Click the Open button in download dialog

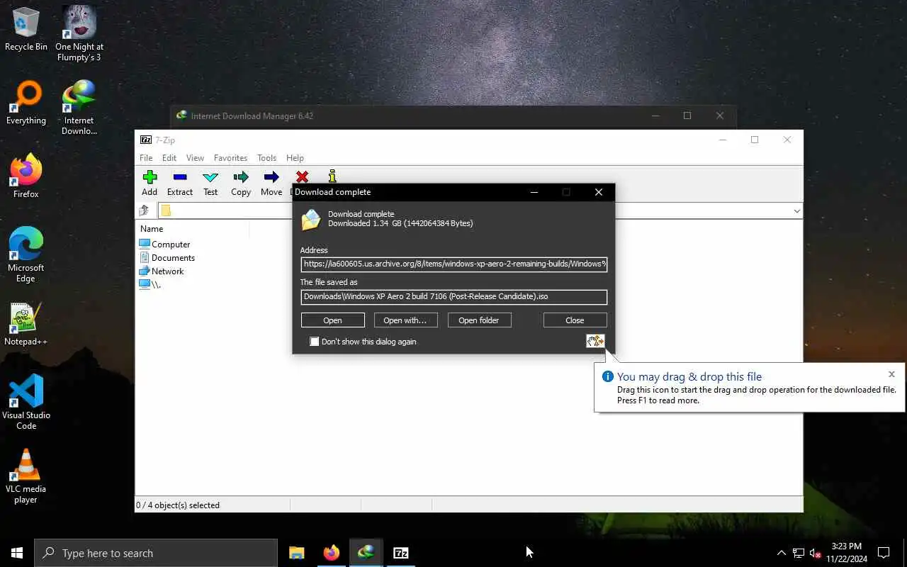click(333, 320)
